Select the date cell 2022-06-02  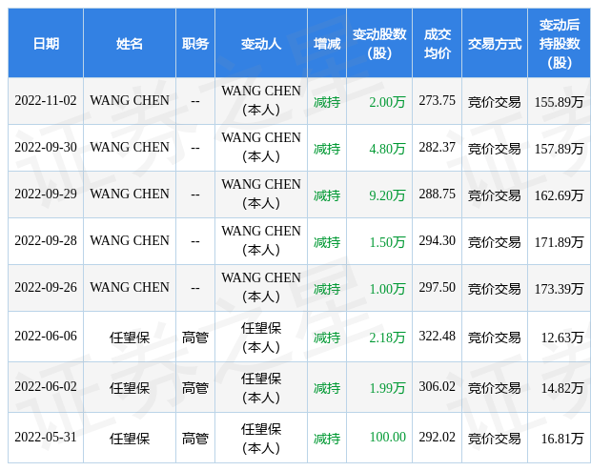[46, 387]
